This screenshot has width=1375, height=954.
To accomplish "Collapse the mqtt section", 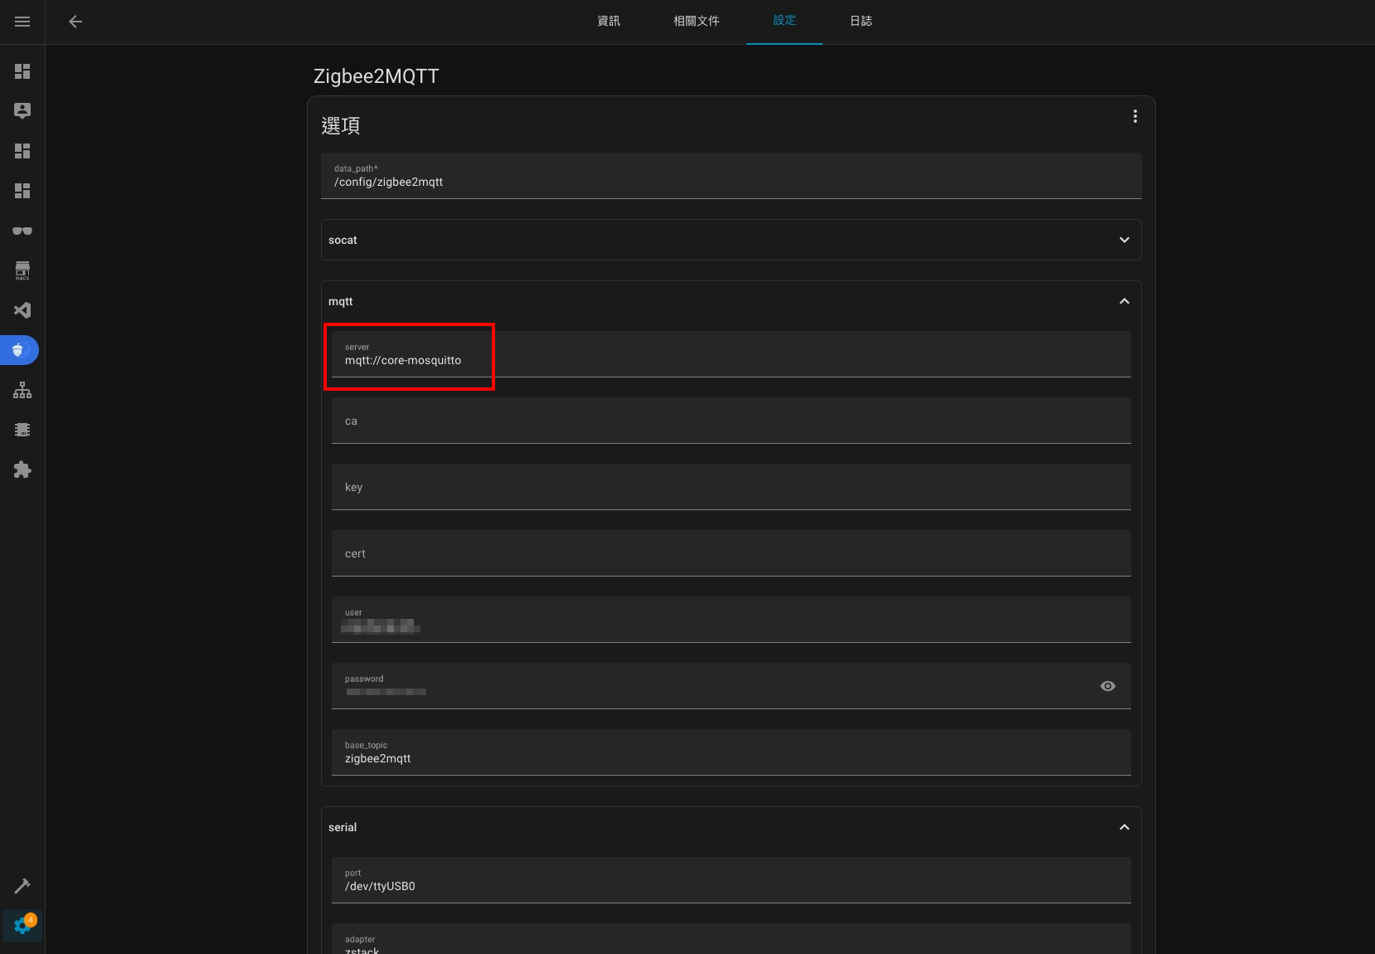I will coord(1124,301).
